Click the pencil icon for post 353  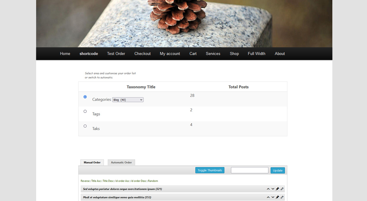282,197
